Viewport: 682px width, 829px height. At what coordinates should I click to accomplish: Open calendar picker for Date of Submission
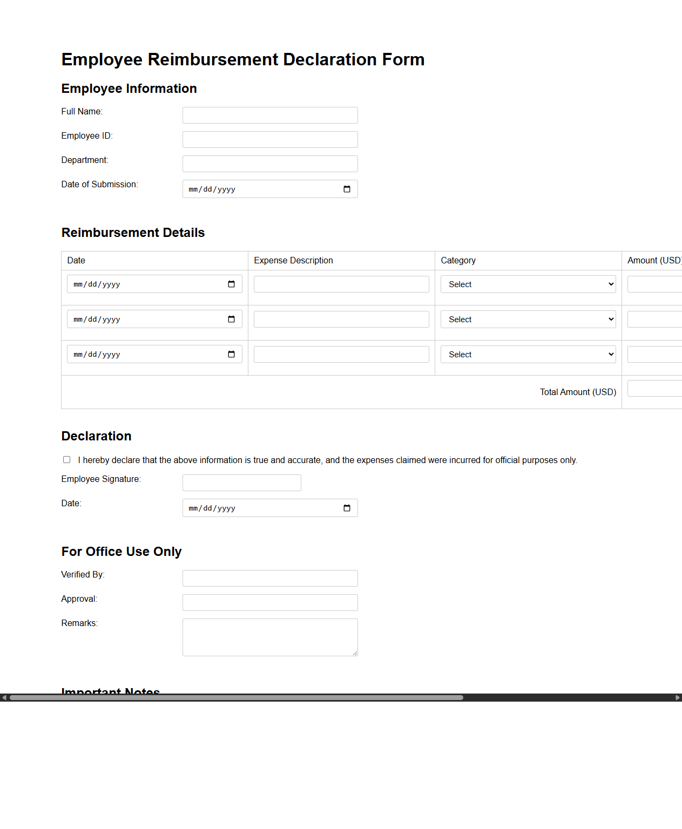347,189
